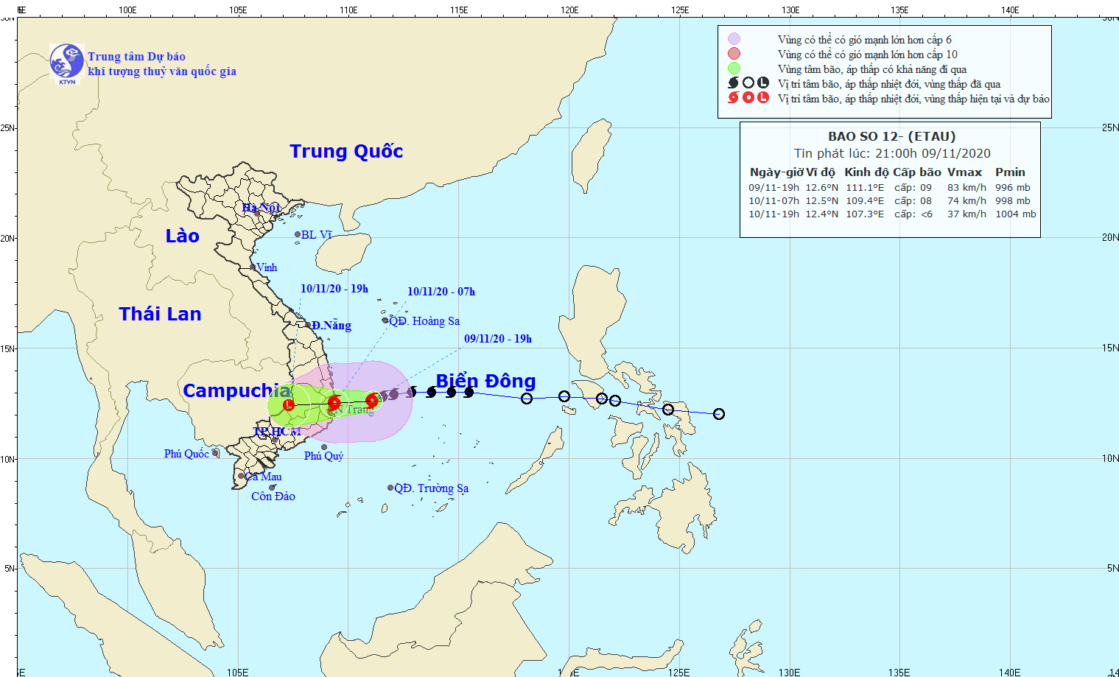Click the Cà Mau dot marker
The width and height of the screenshot is (1119, 677).
point(241,476)
